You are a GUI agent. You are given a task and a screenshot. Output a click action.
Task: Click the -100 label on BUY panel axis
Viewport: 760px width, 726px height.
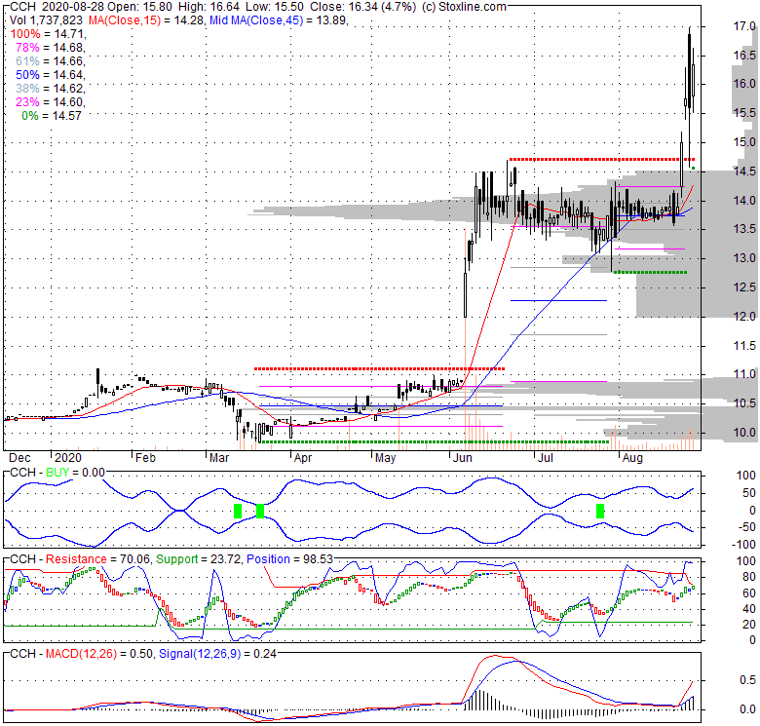coord(743,545)
